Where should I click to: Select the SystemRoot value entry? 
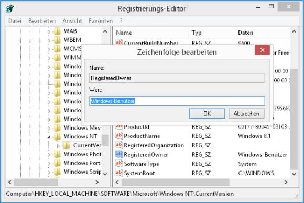pyautogui.click(x=139, y=173)
